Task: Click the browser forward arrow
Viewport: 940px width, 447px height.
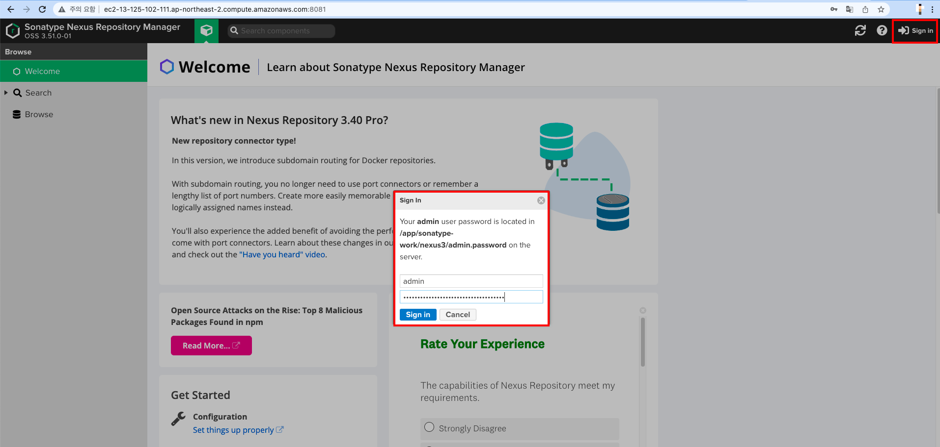Action: tap(27, 9)
